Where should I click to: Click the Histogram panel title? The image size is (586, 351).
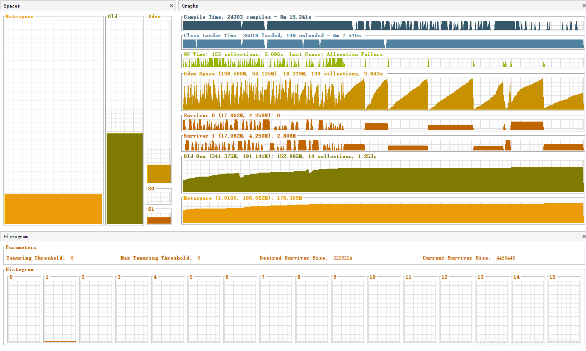tap(16, 237)
